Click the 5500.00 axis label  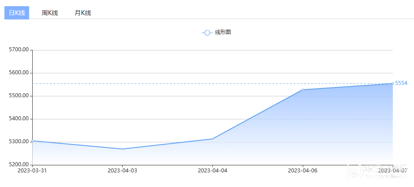point(19,96)
